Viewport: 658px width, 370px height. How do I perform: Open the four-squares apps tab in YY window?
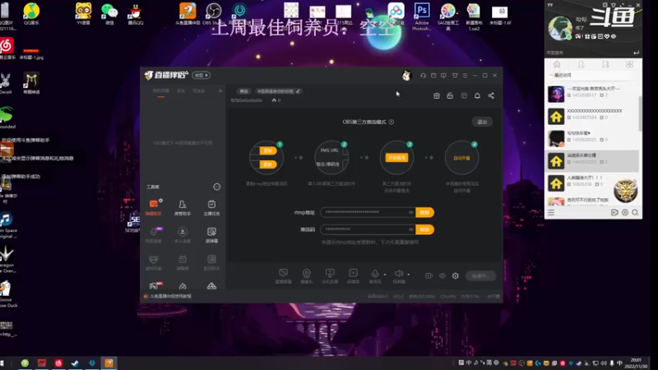pos(629,64)
